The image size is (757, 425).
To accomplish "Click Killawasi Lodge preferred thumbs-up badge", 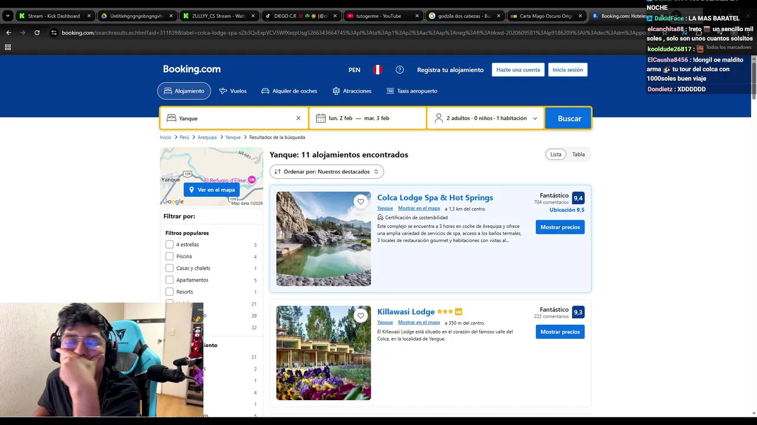I will point(458,312).
